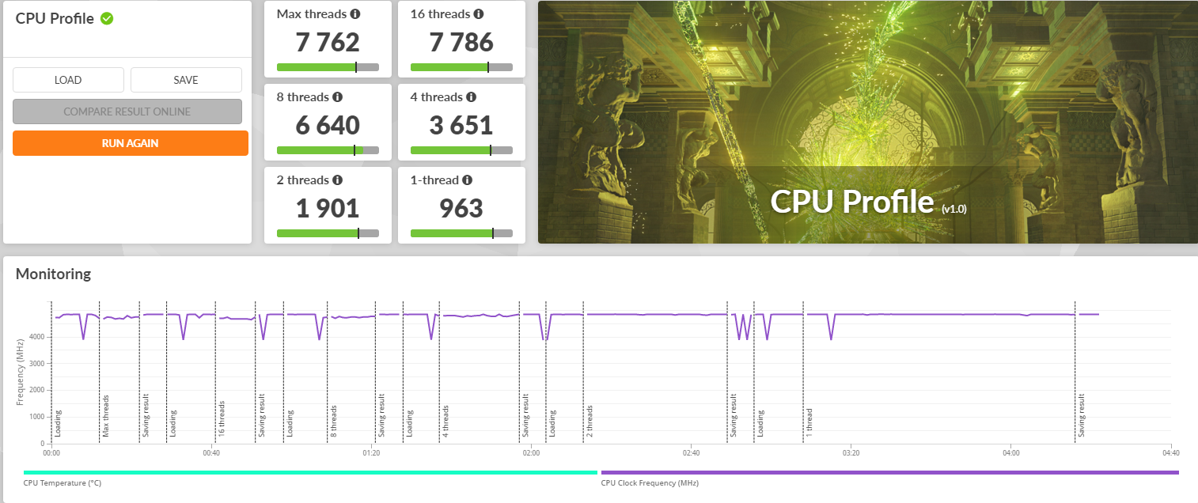Select the 1-thread score 963
Viewport: 1198px width, 503px height.
coord(461,208)
